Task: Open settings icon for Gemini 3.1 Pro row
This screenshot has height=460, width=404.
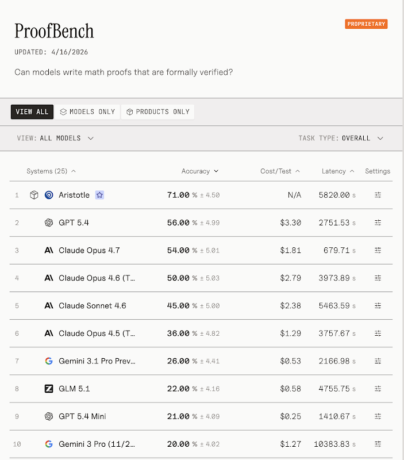Action: click(x=378, y=361)
